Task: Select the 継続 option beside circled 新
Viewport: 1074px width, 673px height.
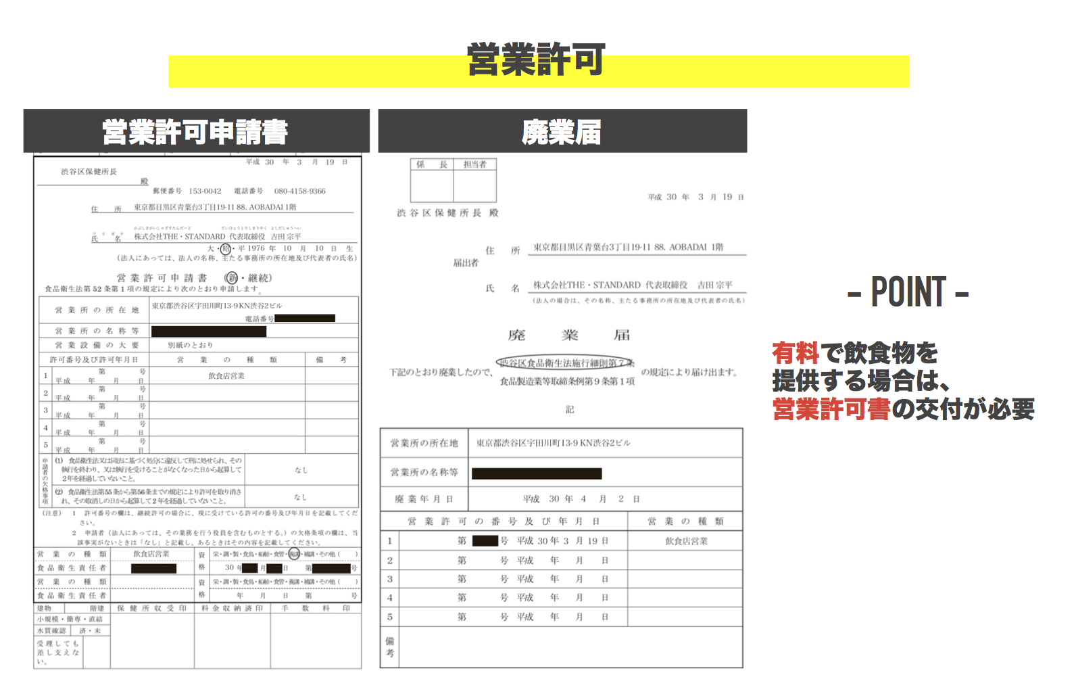Action: coord(259,278)
